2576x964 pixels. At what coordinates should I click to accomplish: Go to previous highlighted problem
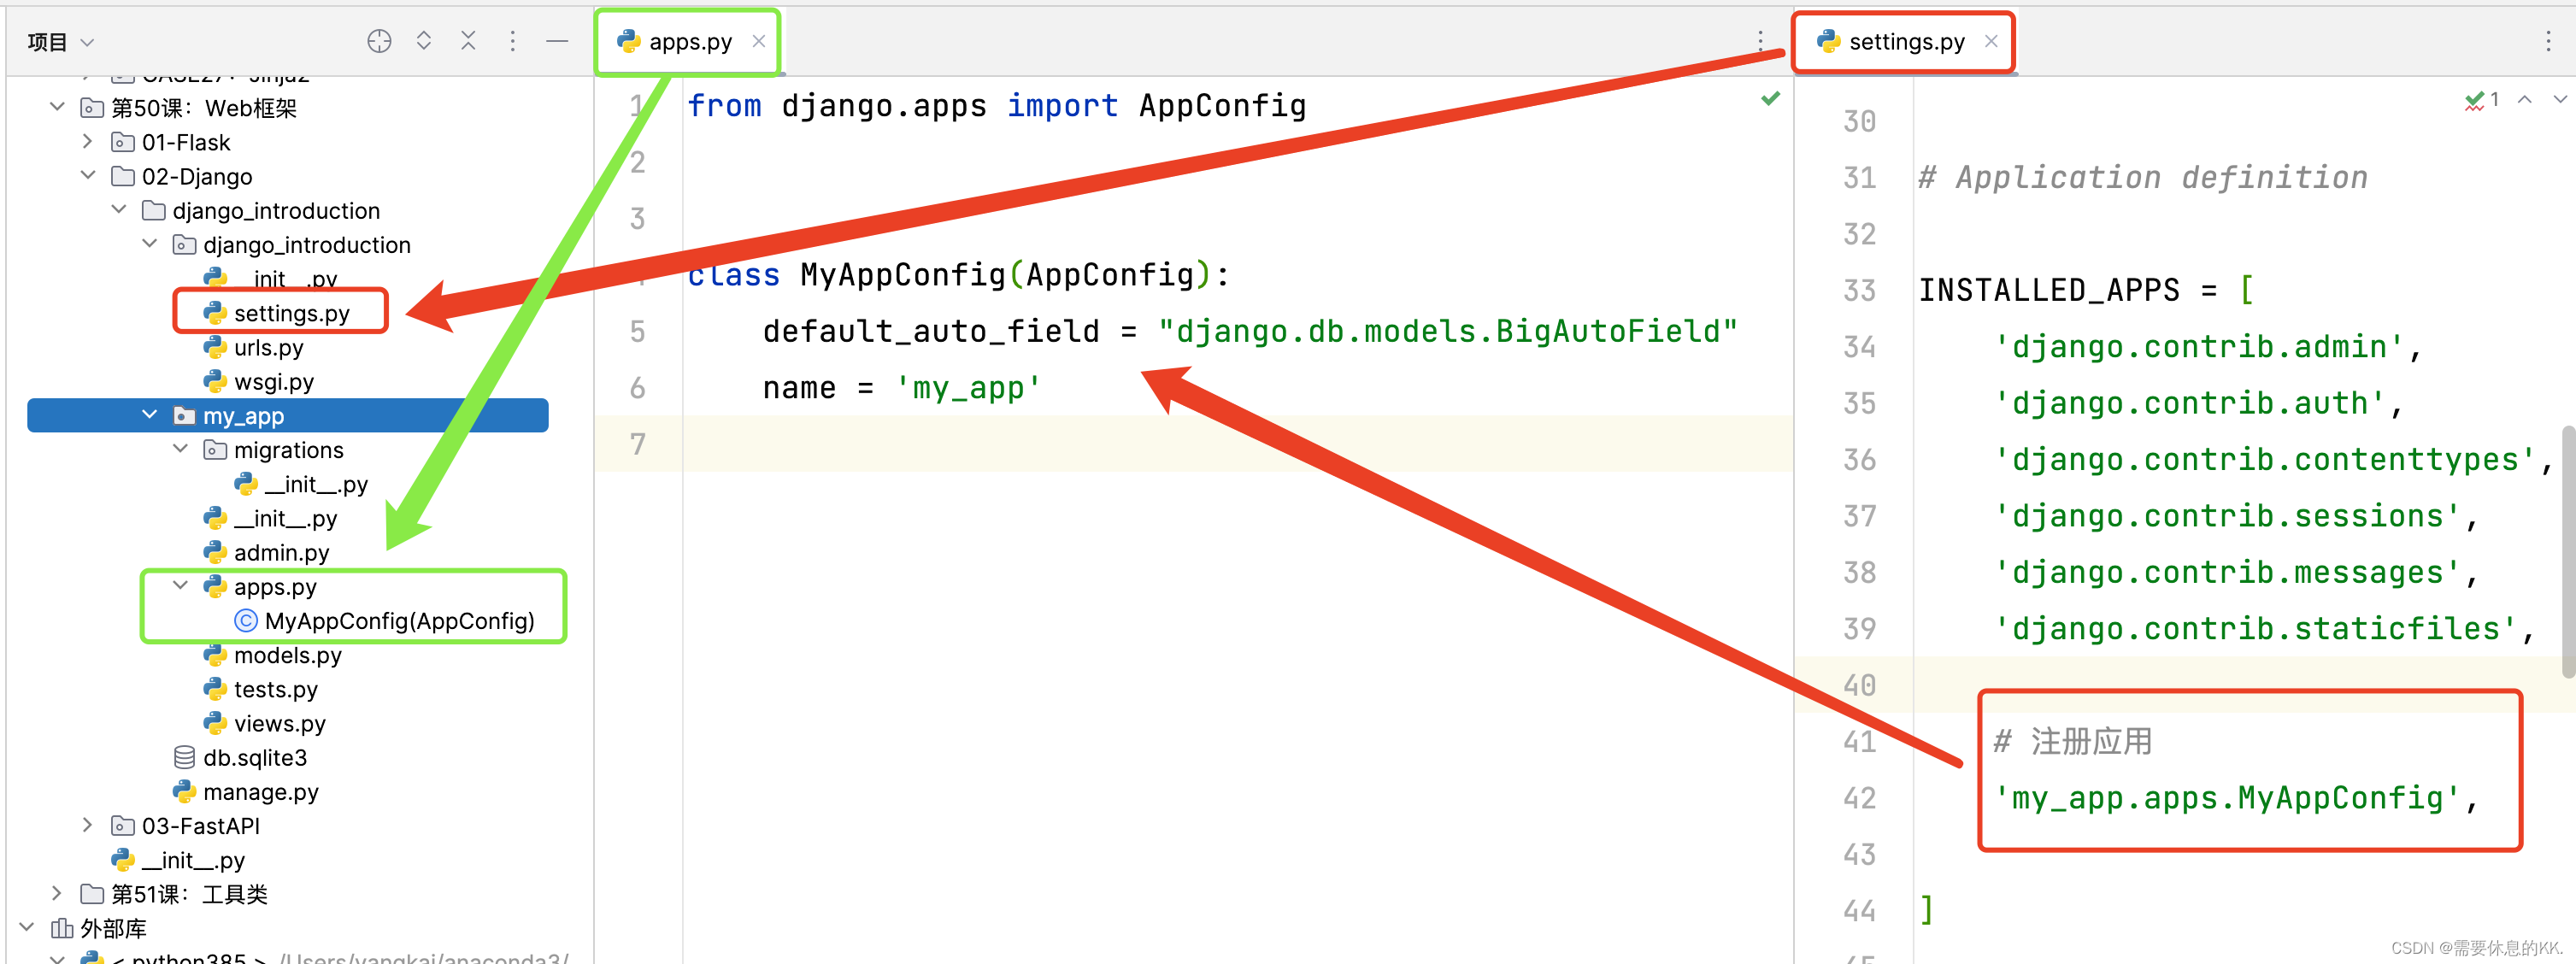[2524, 99]
